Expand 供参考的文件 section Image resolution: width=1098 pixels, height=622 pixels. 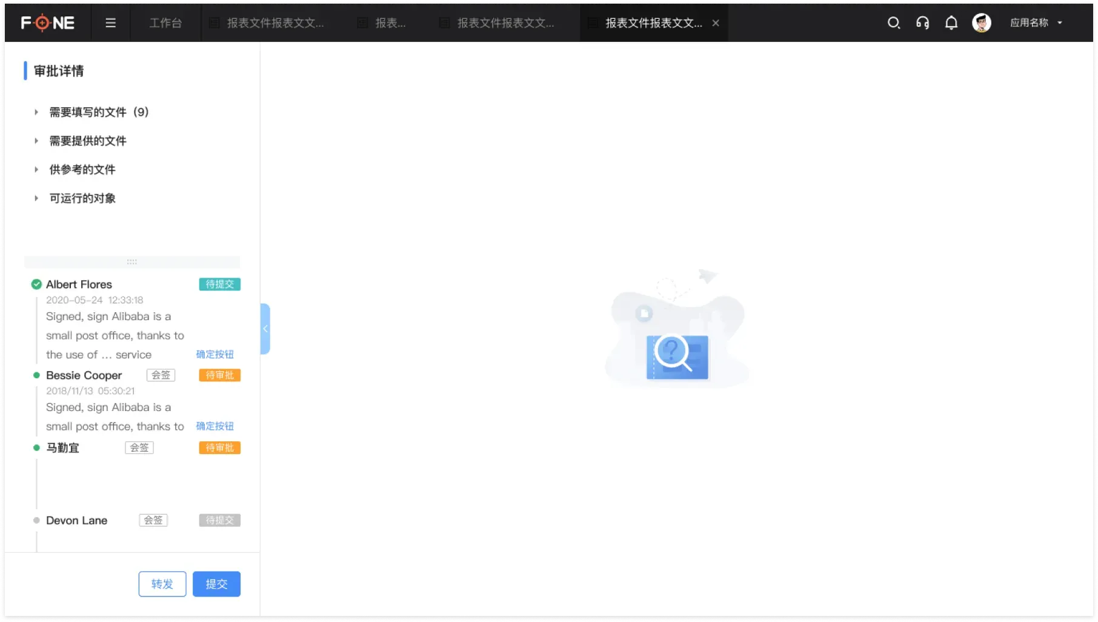tap(36, 170)
